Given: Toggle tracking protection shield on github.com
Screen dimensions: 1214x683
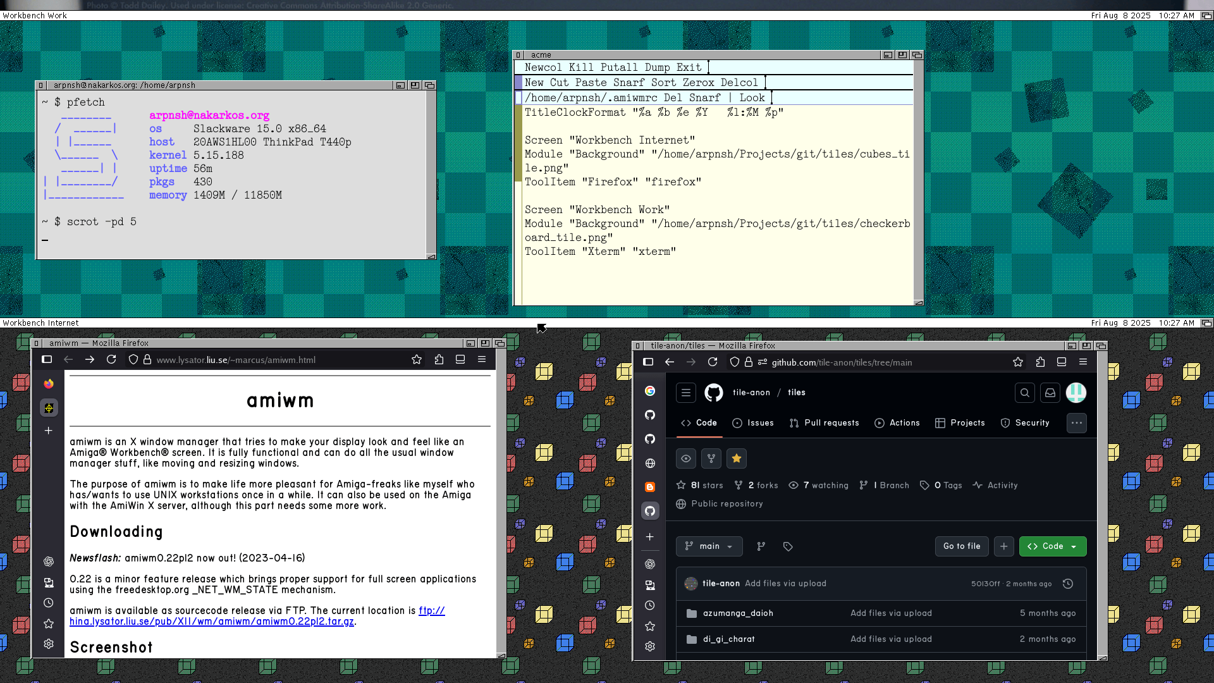Looking at the screenshot, I should point(734,362).
